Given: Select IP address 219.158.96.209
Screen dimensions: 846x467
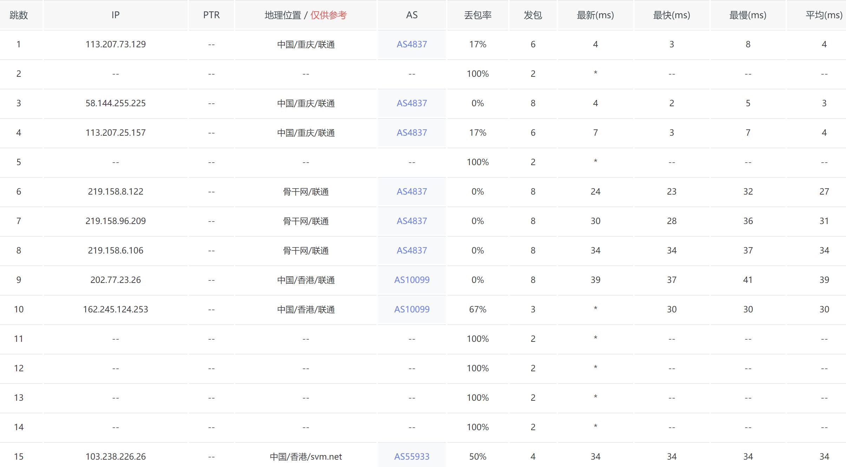Looking at the screenshot, I should tap(116, 221).
